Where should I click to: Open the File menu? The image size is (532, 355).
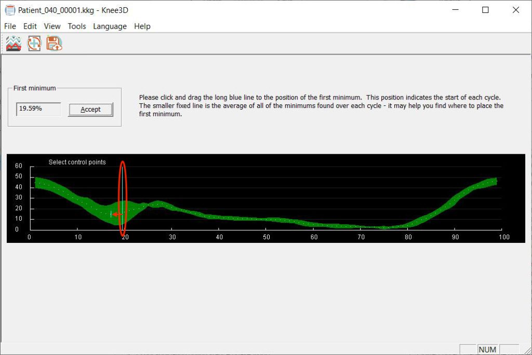(x=10, y=26)
